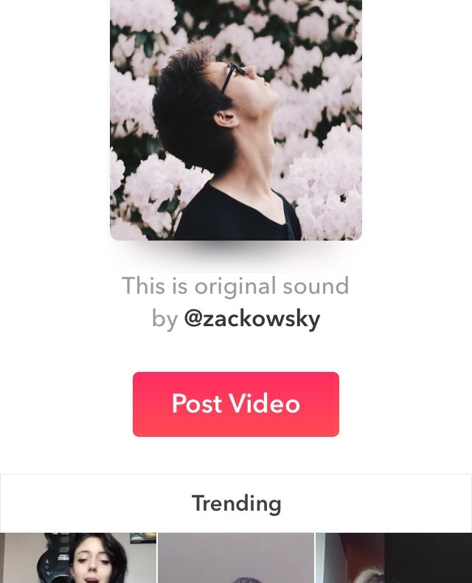Click the Trending header bar
The width and height of the screenshot is (472, 583).
point(236,503)
